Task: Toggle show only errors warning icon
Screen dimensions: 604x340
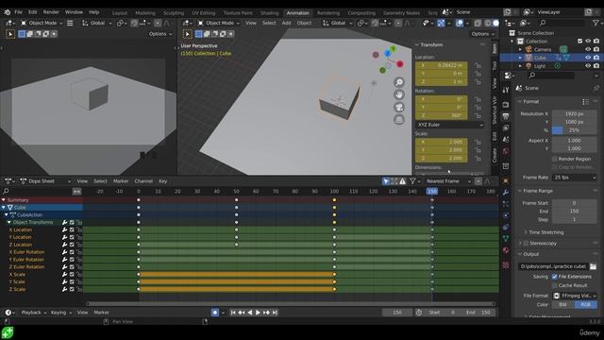Action: click(x=402, y=181)
